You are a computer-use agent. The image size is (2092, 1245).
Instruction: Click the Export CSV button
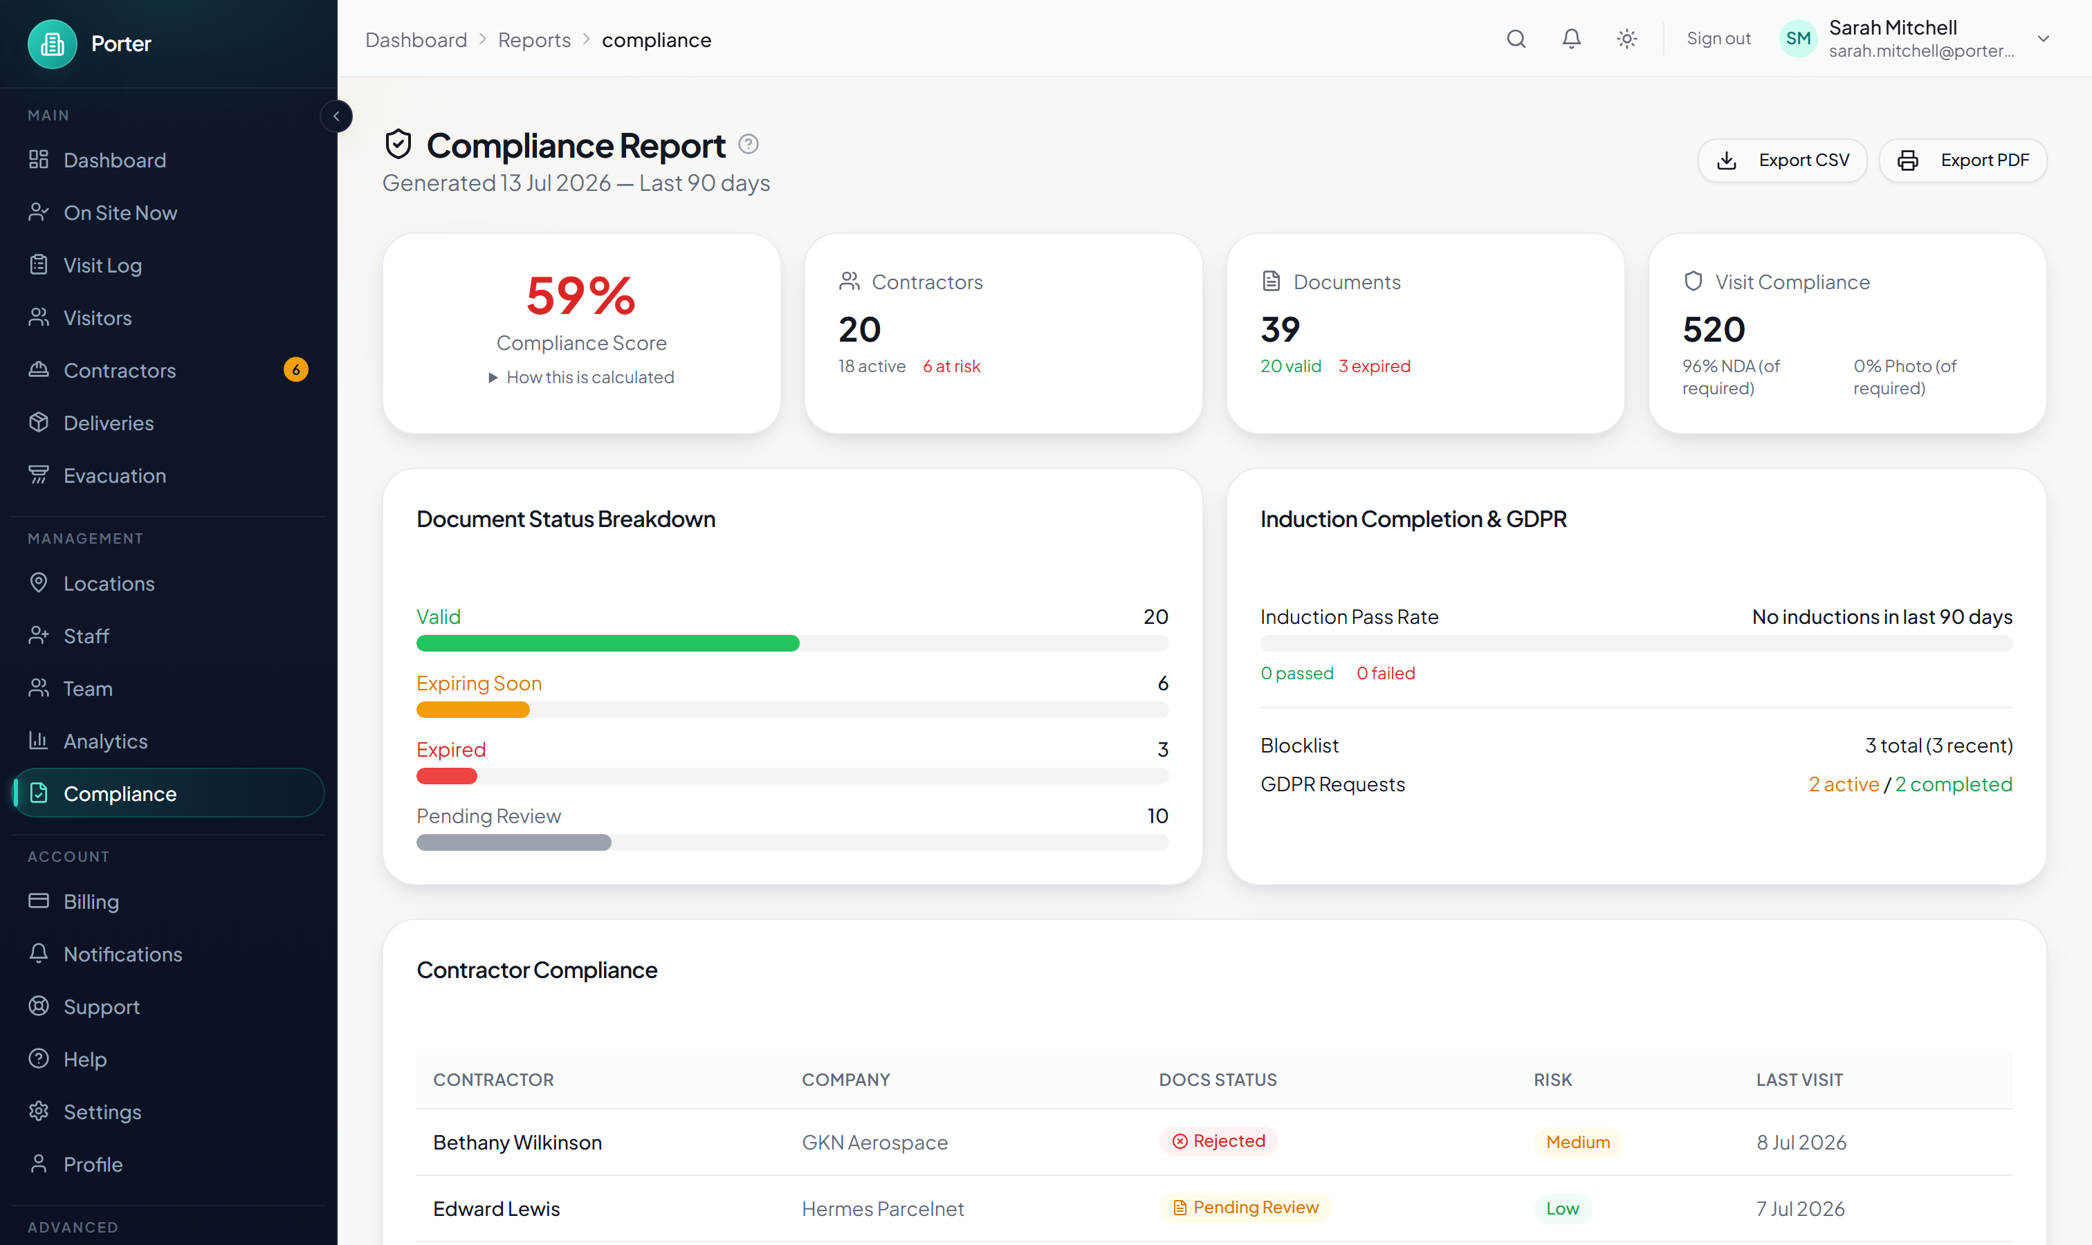click(1782, 160)
